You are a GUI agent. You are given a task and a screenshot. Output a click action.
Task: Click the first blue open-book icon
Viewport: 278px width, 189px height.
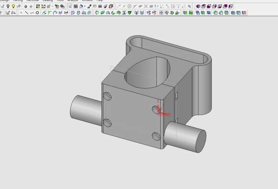(x=137, y=13)
